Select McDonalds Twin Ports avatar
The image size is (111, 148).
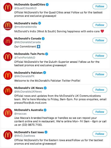[x=8, y=57]
